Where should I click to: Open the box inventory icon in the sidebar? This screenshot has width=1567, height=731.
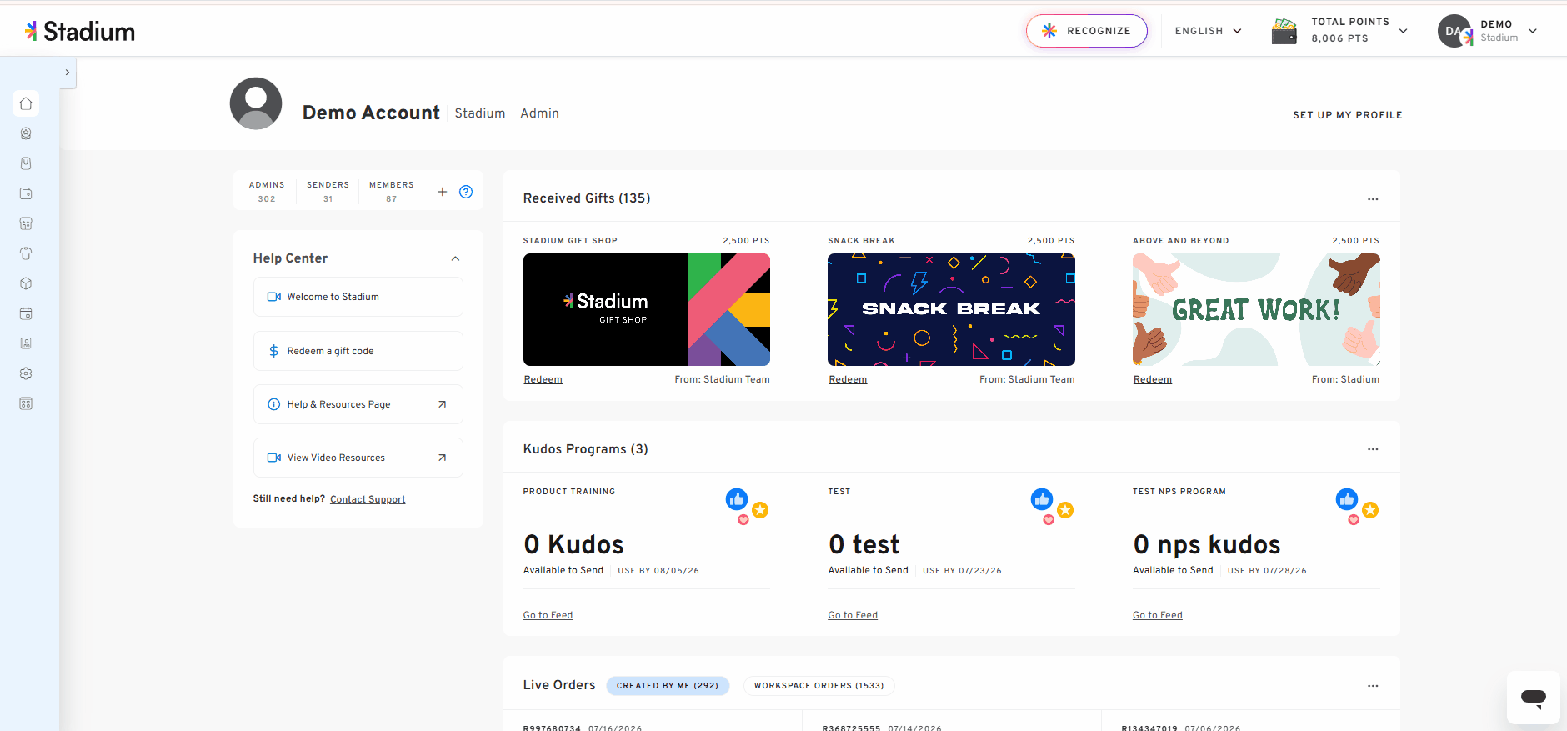26,283
